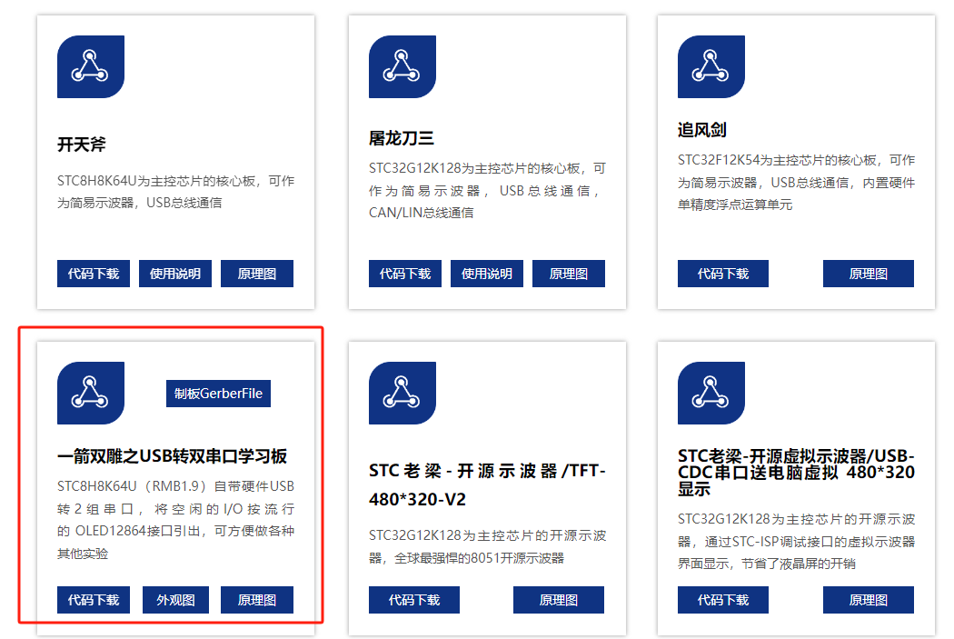Click the USB转双串口学习板 card icon

[91, 393]
